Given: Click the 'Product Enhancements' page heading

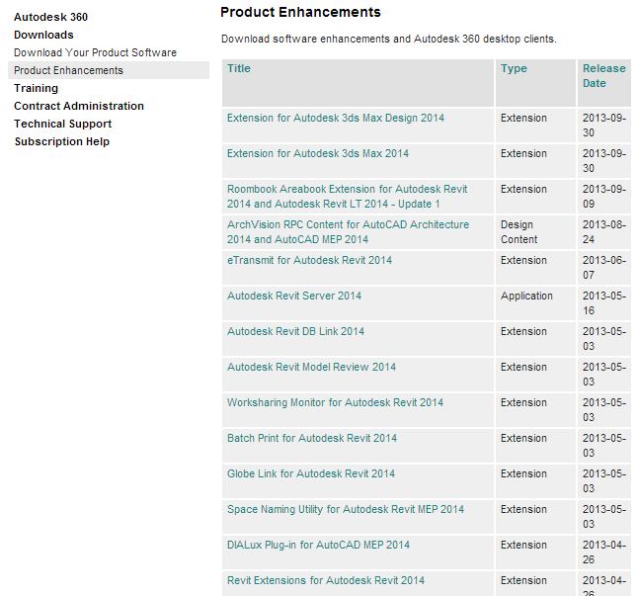Looking at the screenshot, I should click(x=300, y=12).
